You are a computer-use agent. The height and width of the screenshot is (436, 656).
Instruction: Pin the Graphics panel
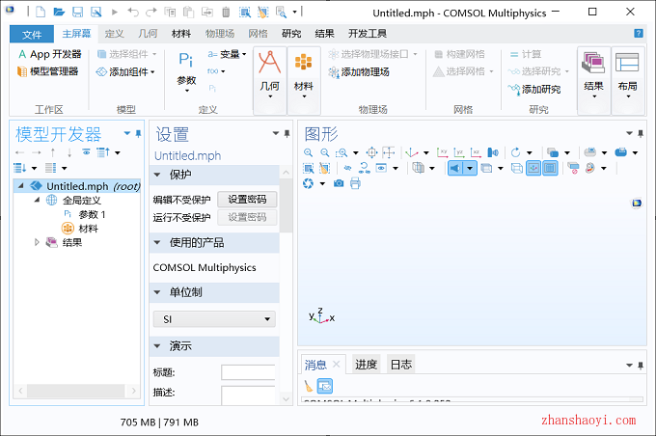pos(641,133)
